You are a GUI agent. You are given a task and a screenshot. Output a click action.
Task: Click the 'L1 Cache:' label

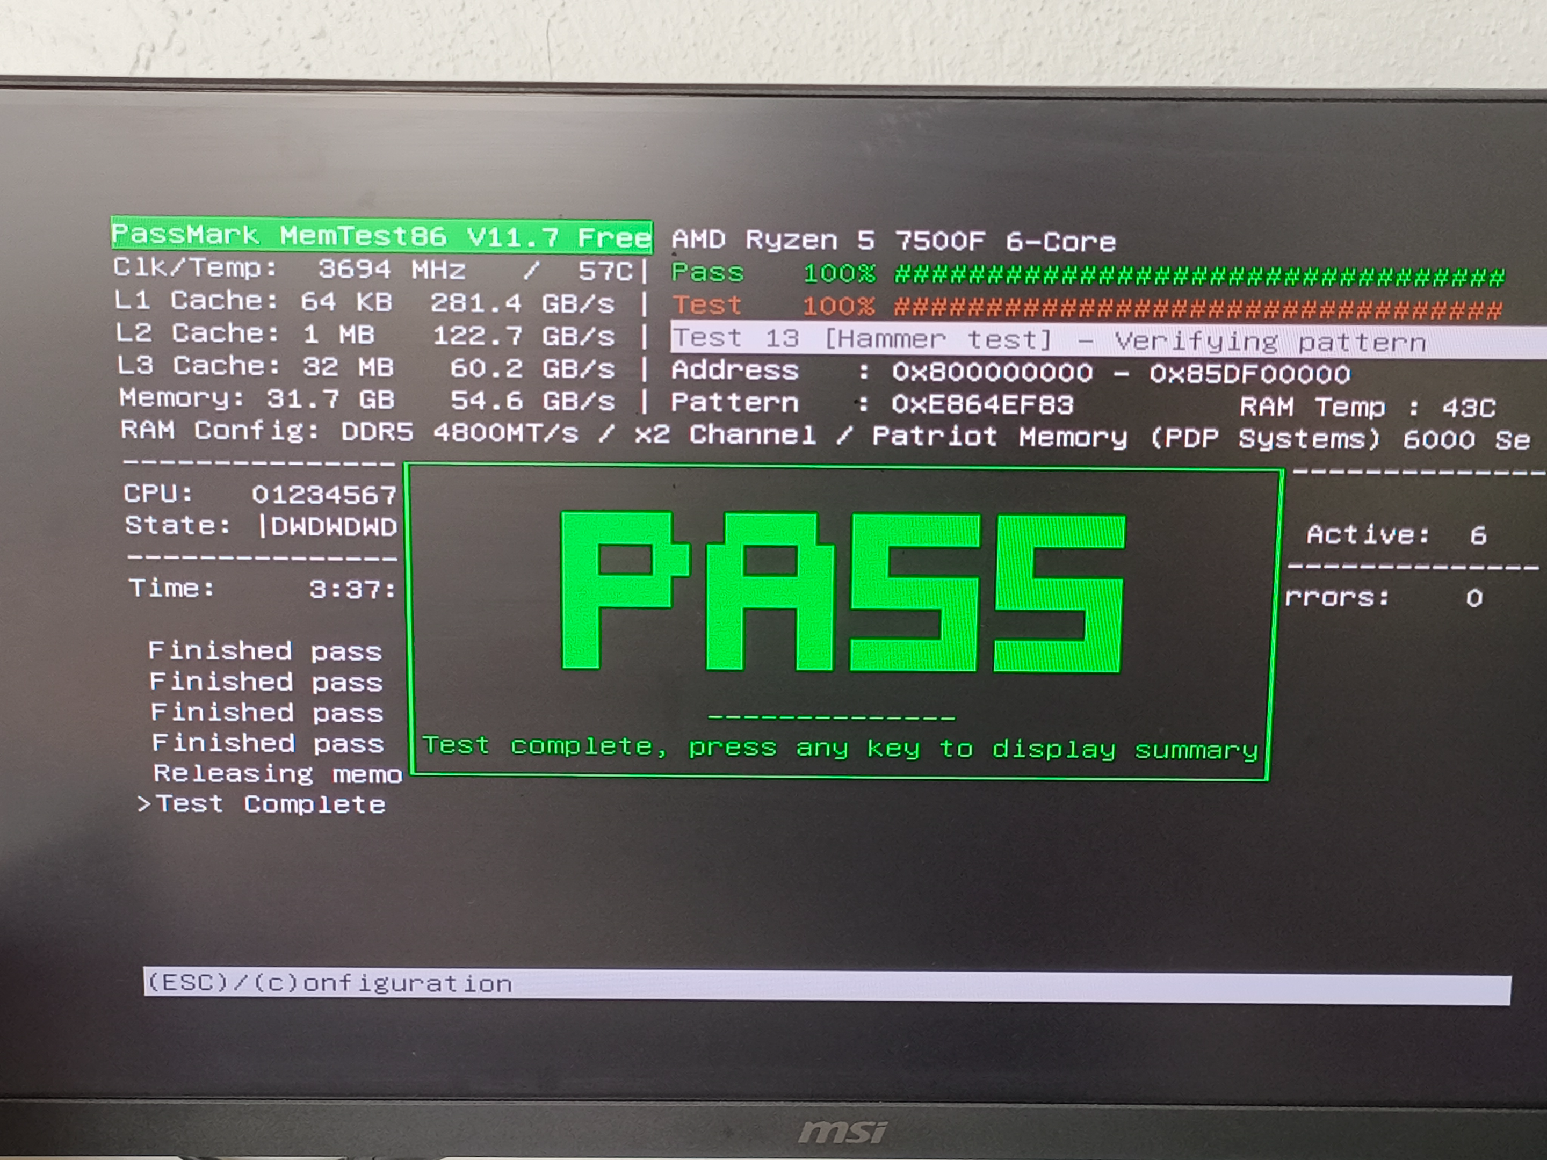(x=196, y=301)
